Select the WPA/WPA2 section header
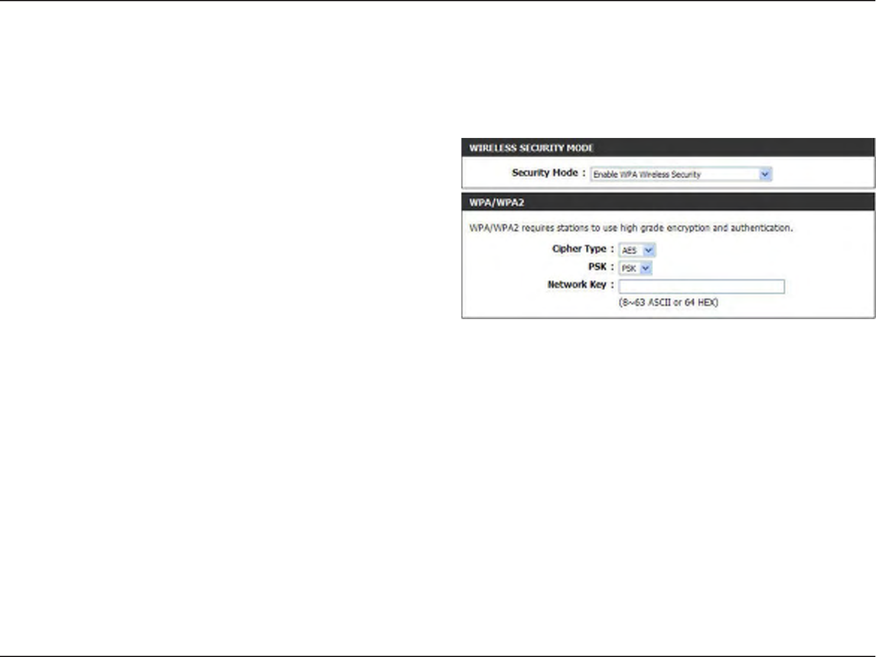 coord(668,202)
